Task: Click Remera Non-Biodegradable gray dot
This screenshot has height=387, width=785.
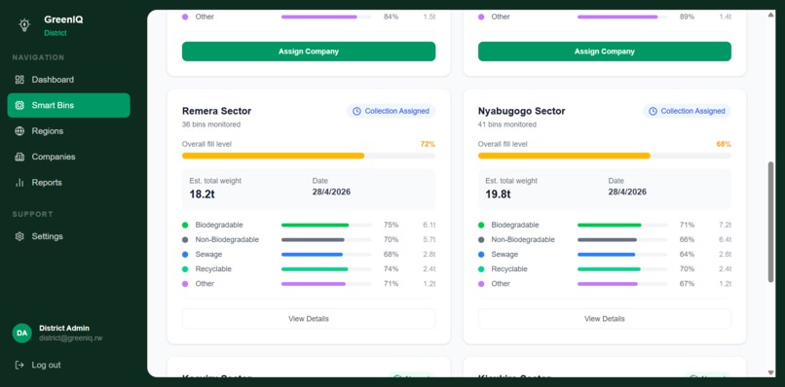Action: tap(185, 239)
